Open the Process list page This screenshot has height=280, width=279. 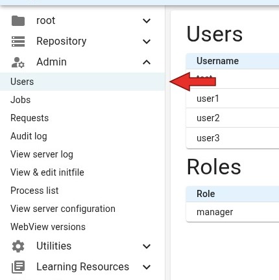pyautogui.click(x=82, y=191)
